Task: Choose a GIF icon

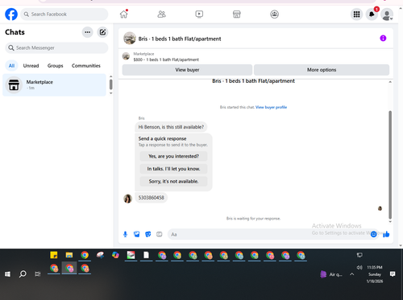Action: 160,234
